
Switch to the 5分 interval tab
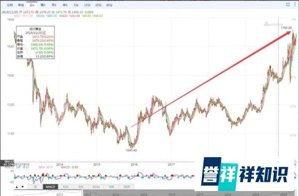(x=76, y=5)
